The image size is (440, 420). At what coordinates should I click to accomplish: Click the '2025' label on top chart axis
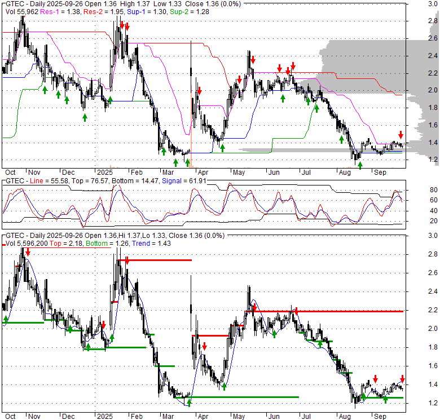[105, 173]
